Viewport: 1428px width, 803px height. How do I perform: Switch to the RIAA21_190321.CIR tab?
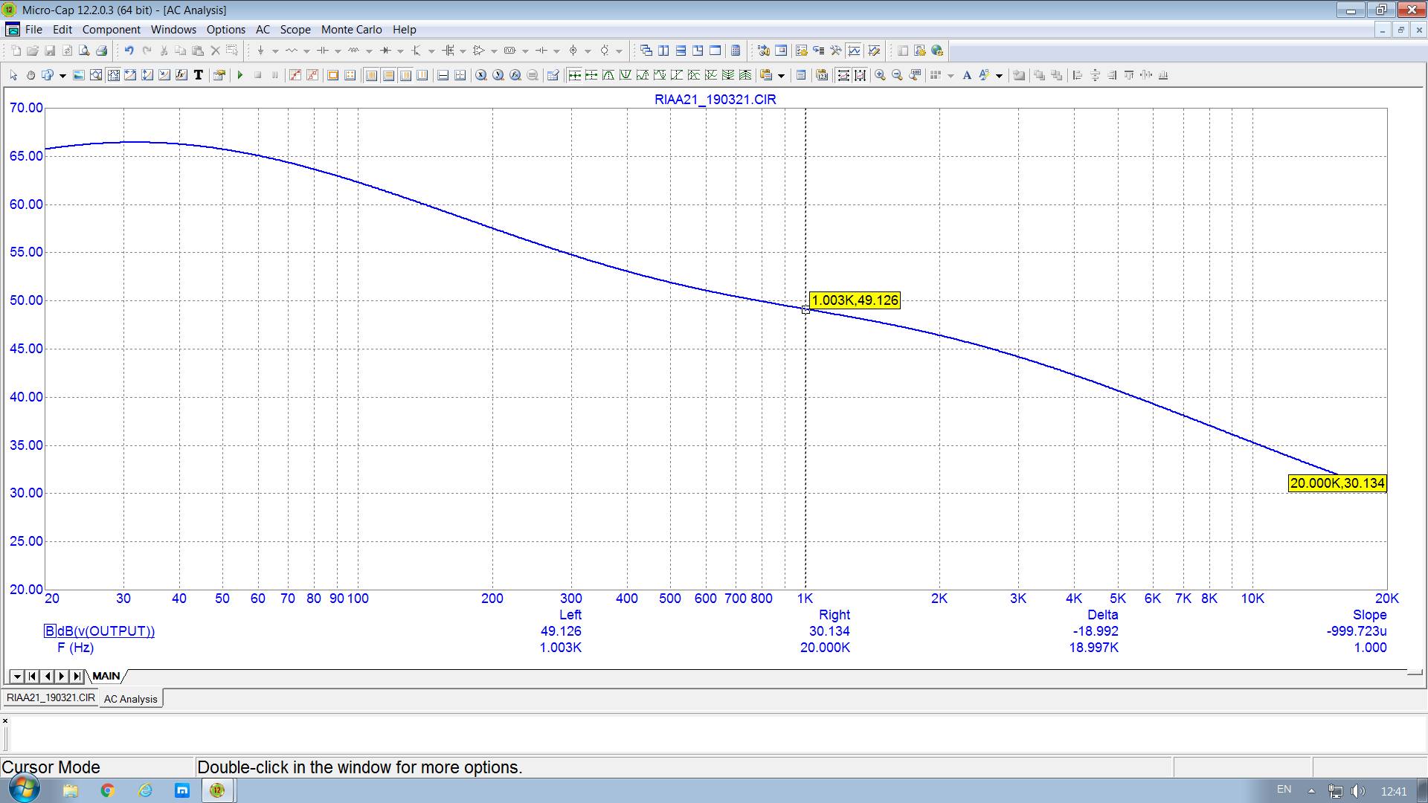pos(51,698)
